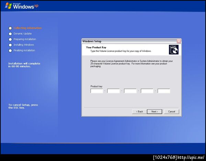This screenshot has height=161, width=206.
Task: Click the Preparing installation step bullet
Action: pos(10,39)
